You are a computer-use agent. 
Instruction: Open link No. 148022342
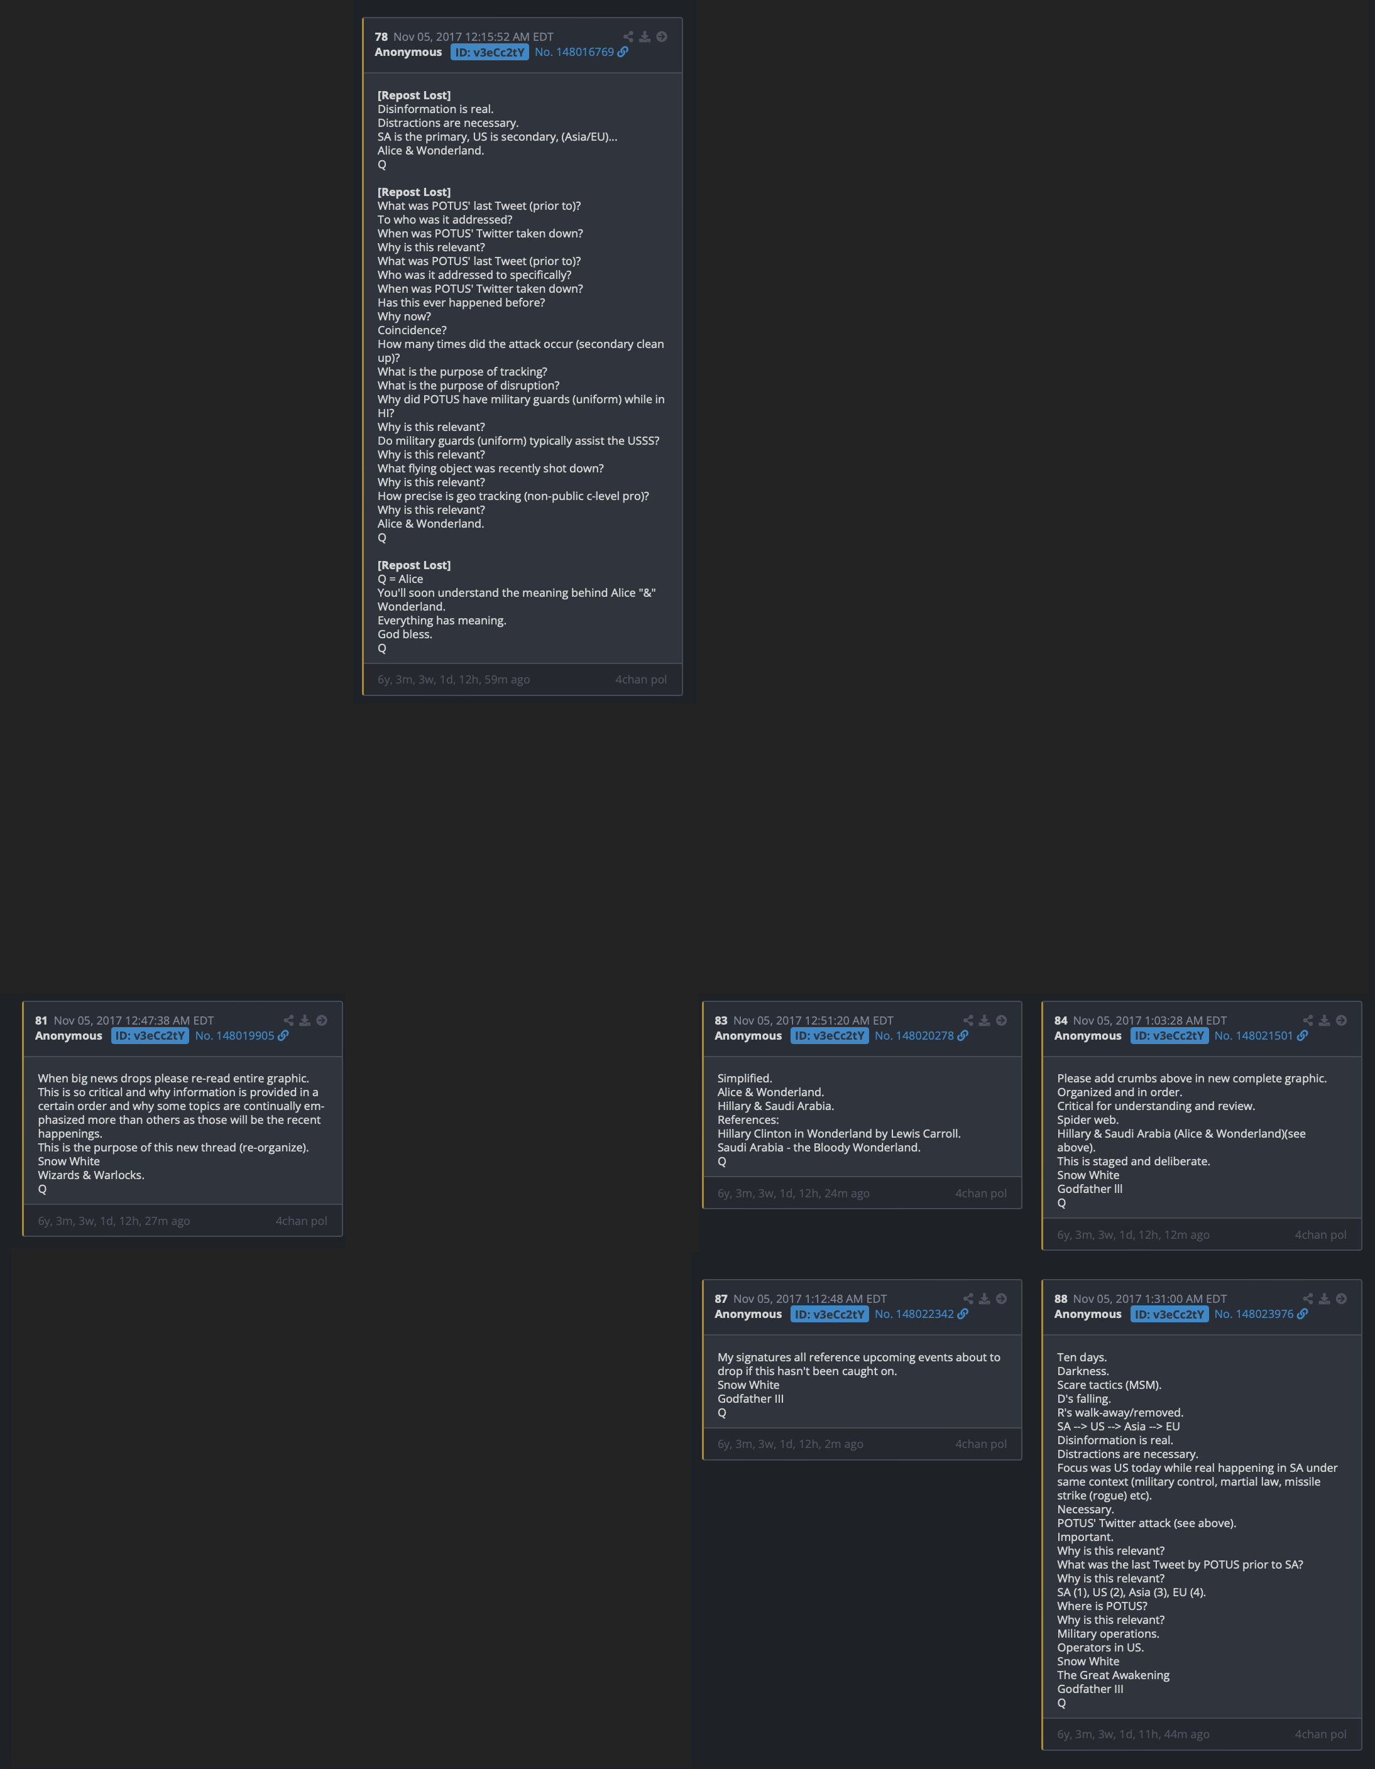coord(915,1315)
